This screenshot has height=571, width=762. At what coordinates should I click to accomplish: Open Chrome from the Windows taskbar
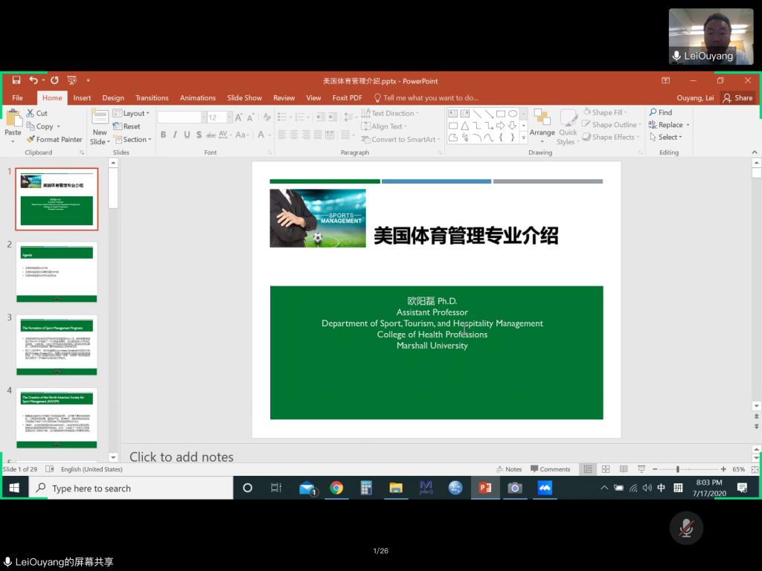pos(336,488)
